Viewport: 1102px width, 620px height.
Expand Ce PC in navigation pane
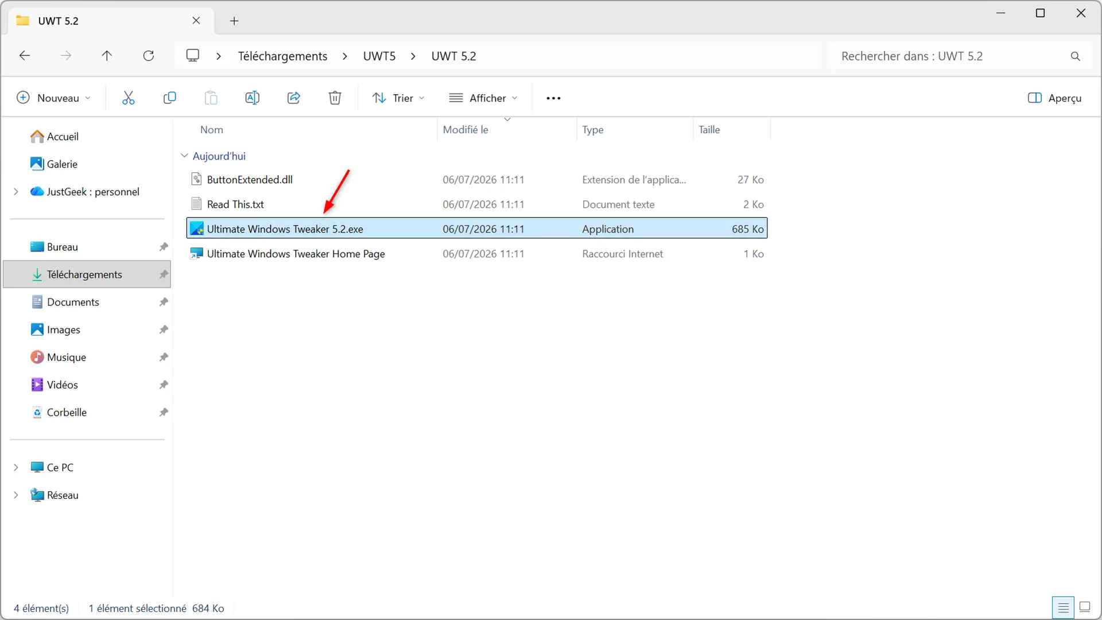coord(16,467)
